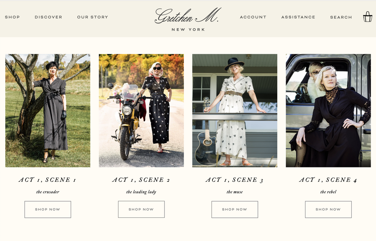Open the Account link

point(253,17)
